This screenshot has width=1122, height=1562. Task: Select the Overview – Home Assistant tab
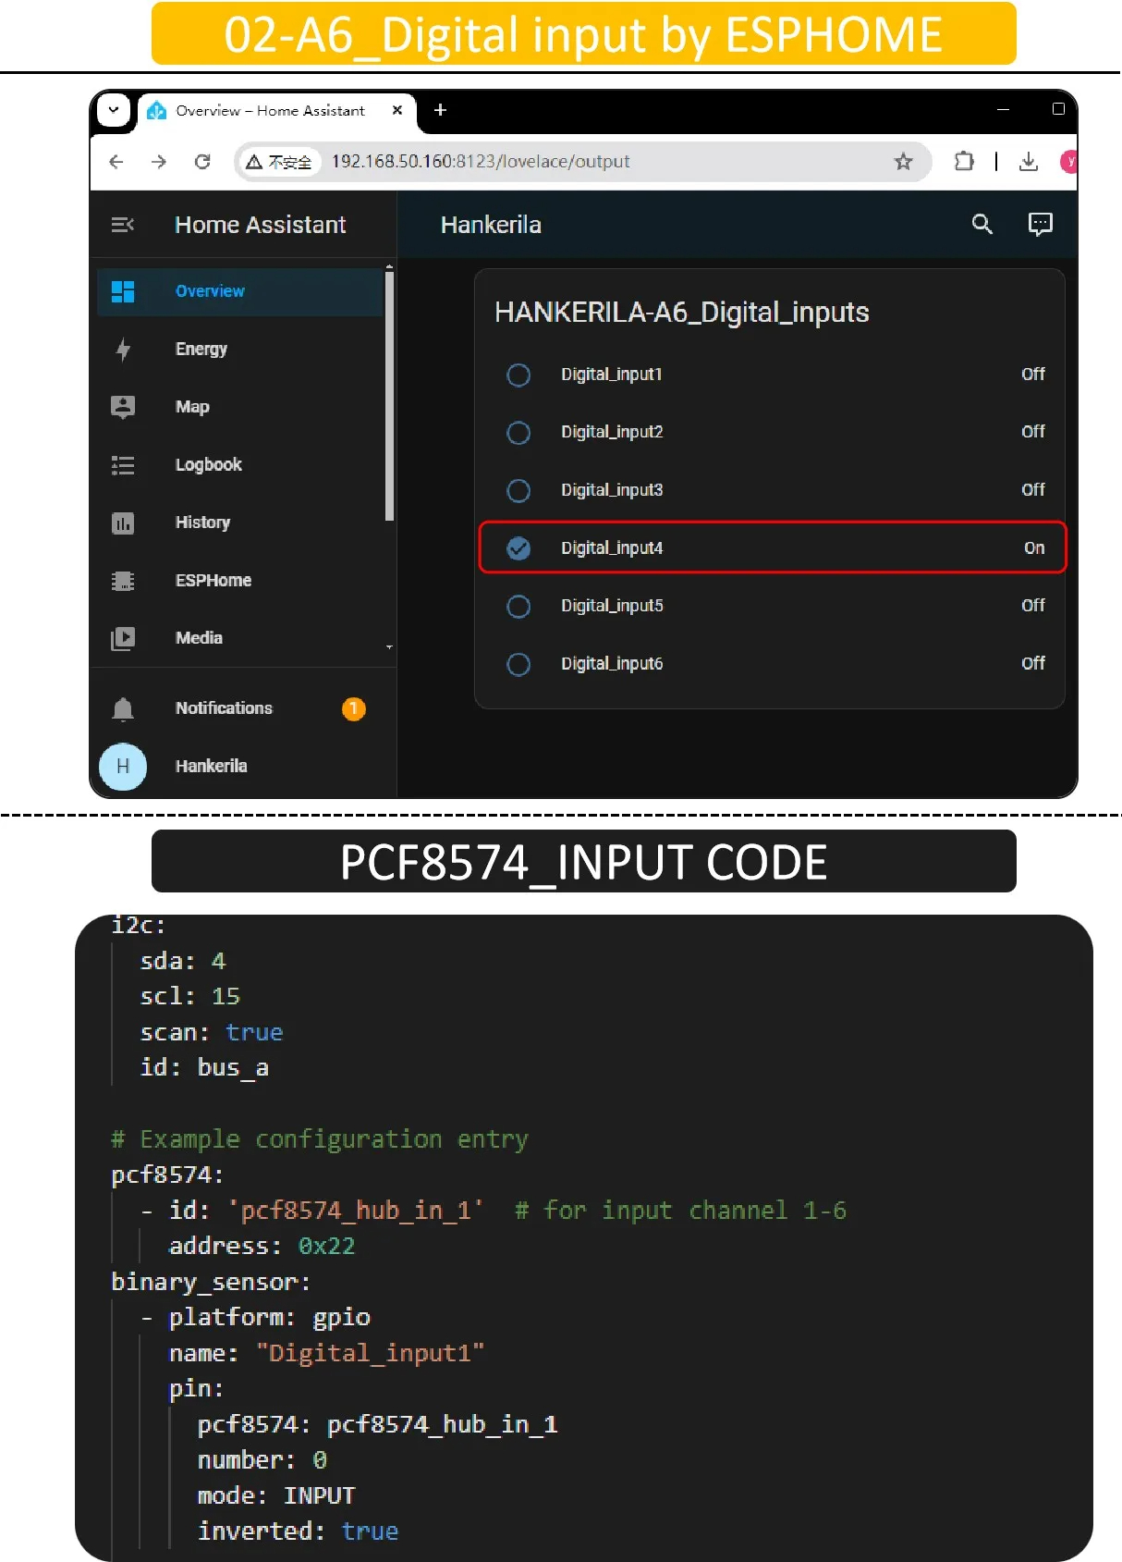tap(276, 111)
